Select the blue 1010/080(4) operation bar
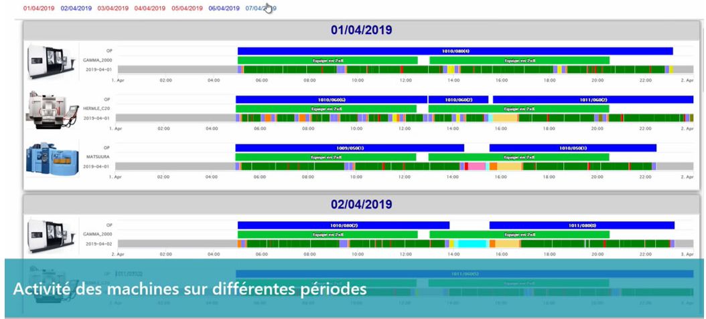This screenshot has width=706, height=319. pyautogui.click(x=455, y=51)
